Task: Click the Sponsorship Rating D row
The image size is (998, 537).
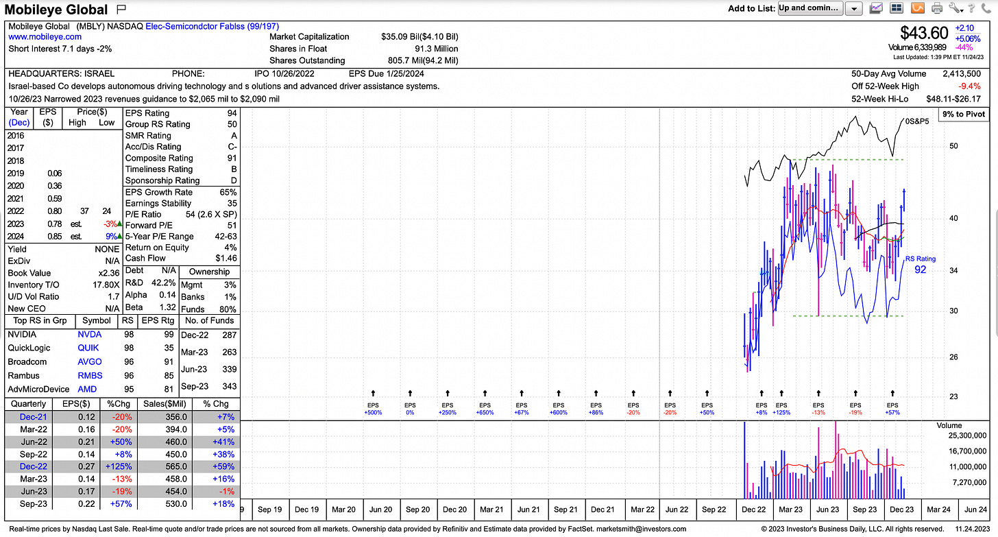Action: click(x=181, y=180)
